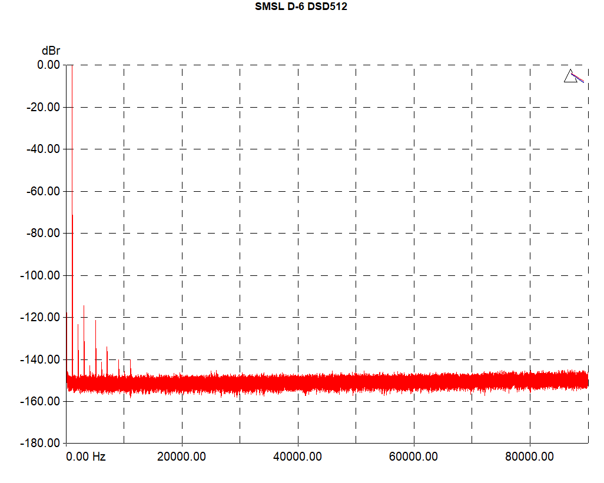Image resolution: width=604 pixels, height=483 pixels.
Task: Click the -40.00 y-axis label
Action: [x=43, y=149]
